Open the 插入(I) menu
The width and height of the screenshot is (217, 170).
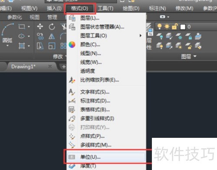pyautogui.click(x=54, y=9)
